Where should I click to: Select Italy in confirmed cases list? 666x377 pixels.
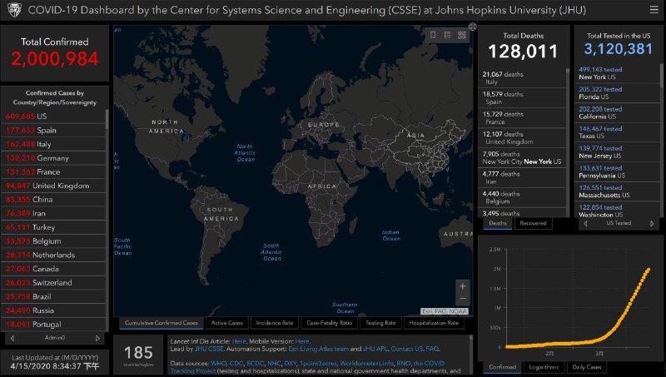tap(53, 144)
